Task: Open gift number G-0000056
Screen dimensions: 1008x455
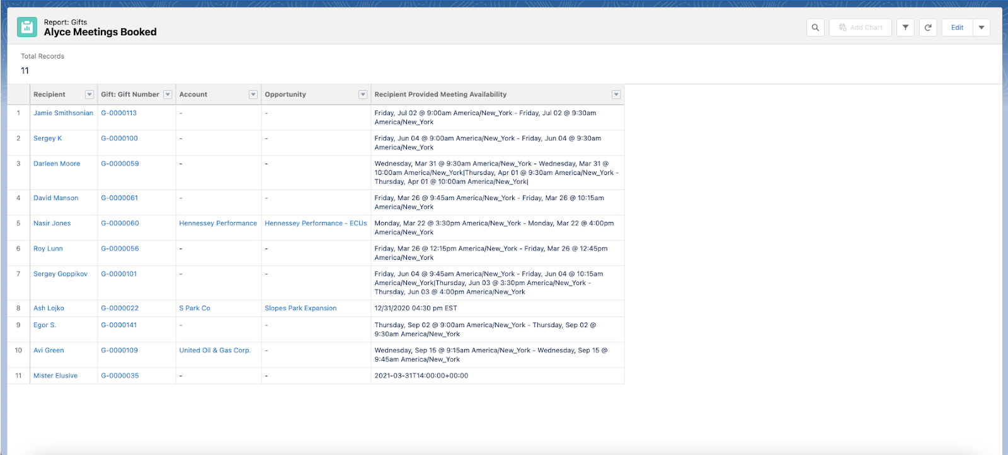Action: pyautogui.click(x=120, y=249)
